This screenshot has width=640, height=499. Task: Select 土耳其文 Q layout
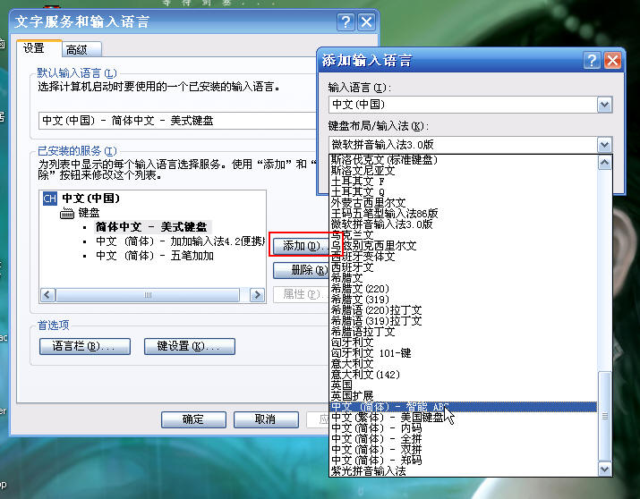coord(463,192)
